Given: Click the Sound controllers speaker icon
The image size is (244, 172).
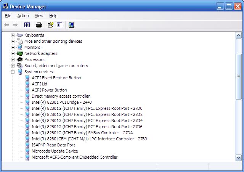Looking at the screenshot, I should click(20, 66).
